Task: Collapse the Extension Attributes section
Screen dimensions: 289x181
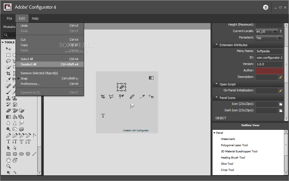Action: tap(216, 45)
